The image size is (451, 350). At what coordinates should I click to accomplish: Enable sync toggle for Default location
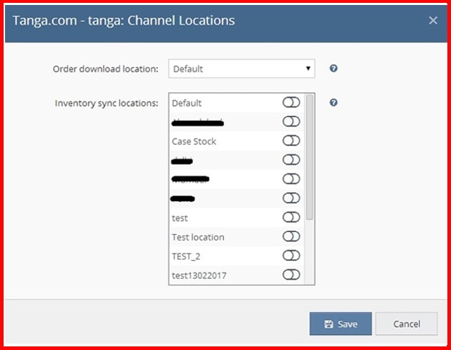coord(291,103)
